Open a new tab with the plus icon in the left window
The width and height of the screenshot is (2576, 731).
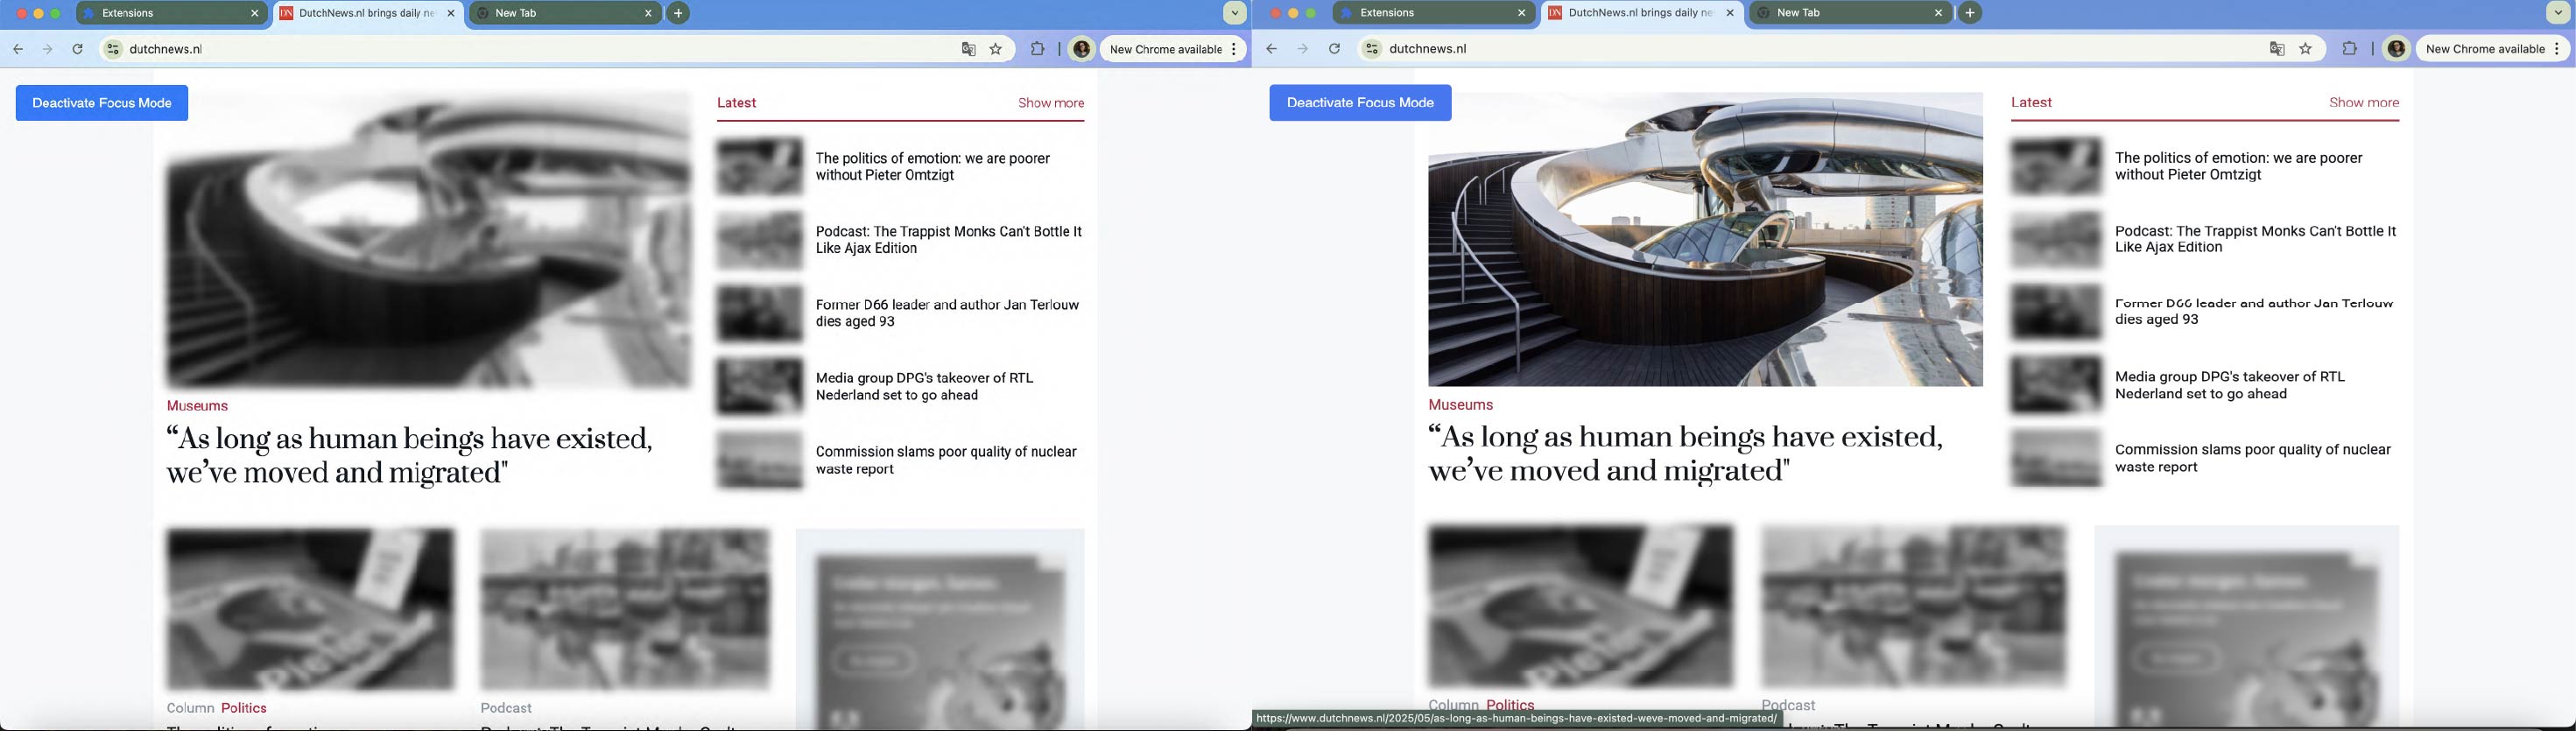(679, 13)
